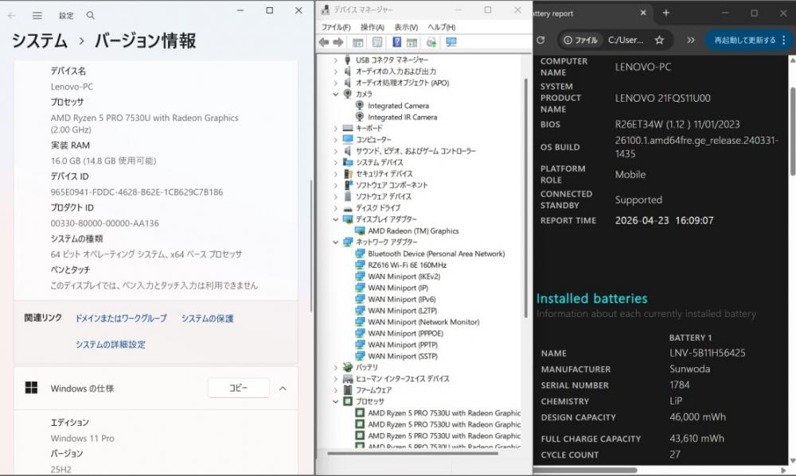Click the Device Manager properties toolbar icon
Viewport: 796px width, 476px height.
coord(377,42)
